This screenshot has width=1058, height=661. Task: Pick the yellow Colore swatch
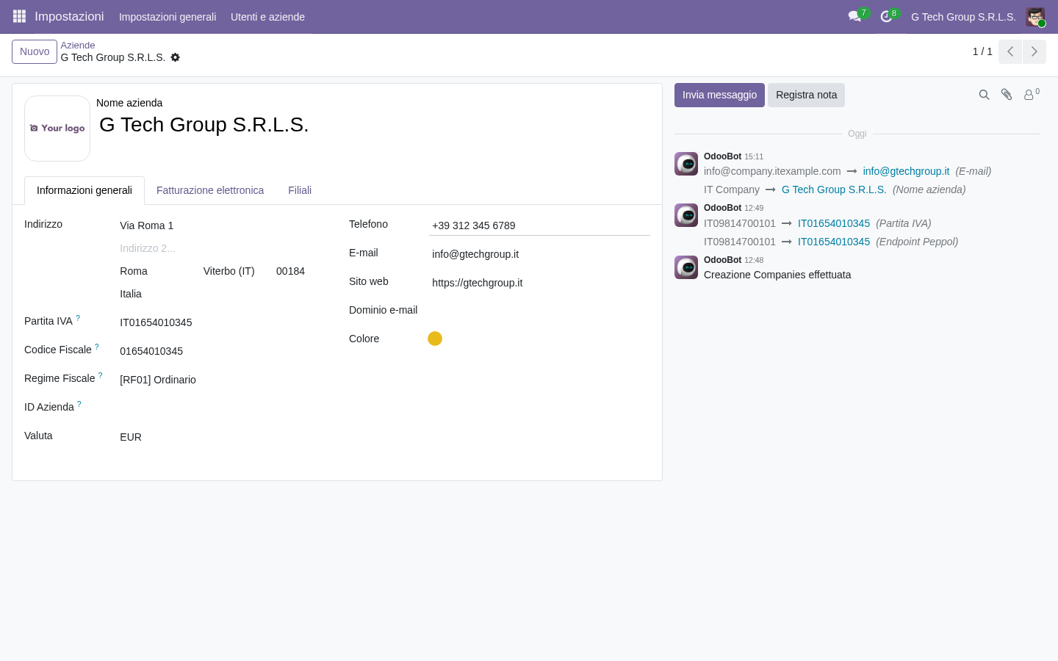[435, 339]
